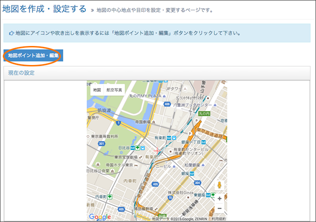
Task: Click the JPタワー map label
Action: (173, 89)
